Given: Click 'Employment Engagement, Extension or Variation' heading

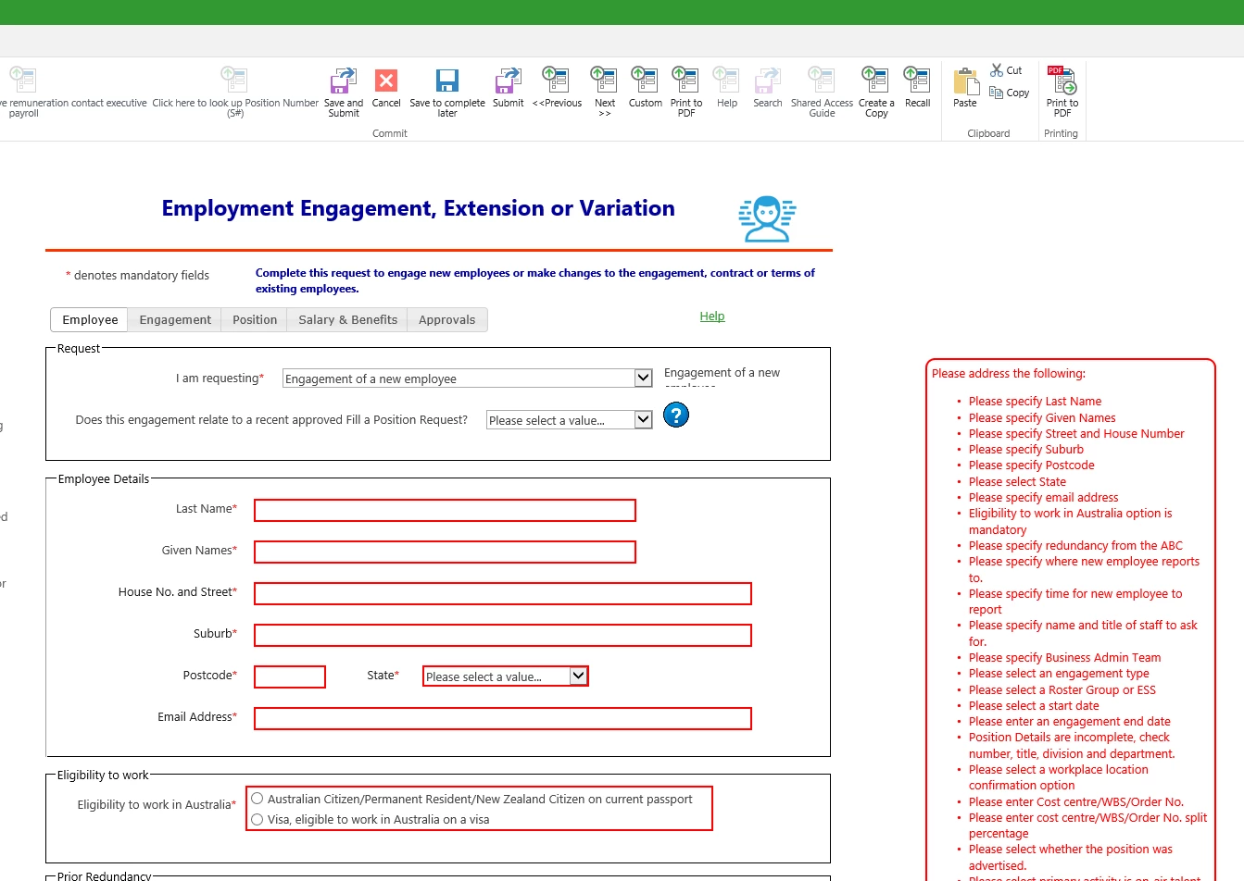Looking at the screenshot, I should coord(418,208).
